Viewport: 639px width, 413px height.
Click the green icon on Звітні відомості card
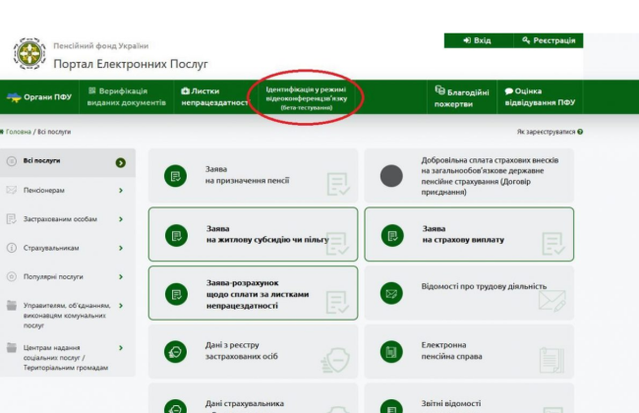[x=391, y=407]
